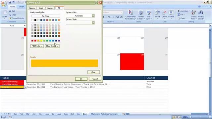The width and height of the screenshot is (212, 119).
Task: Confirm with the OK button
Action: (x=81, y=79)
